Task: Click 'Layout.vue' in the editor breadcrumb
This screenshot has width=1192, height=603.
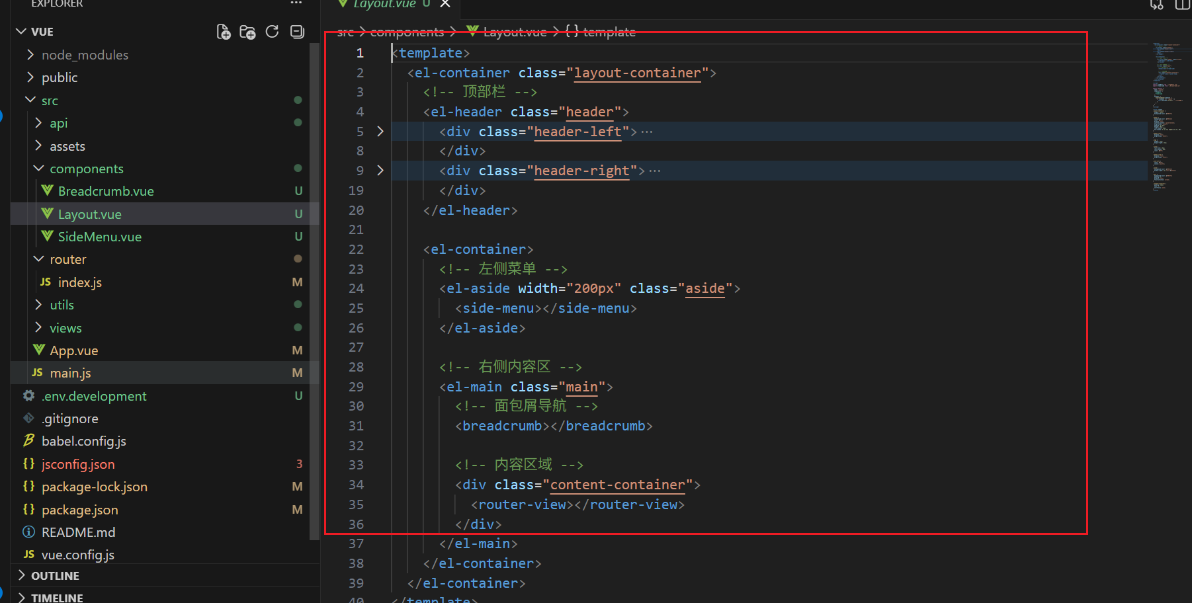Action: click(x=515, y=32)
